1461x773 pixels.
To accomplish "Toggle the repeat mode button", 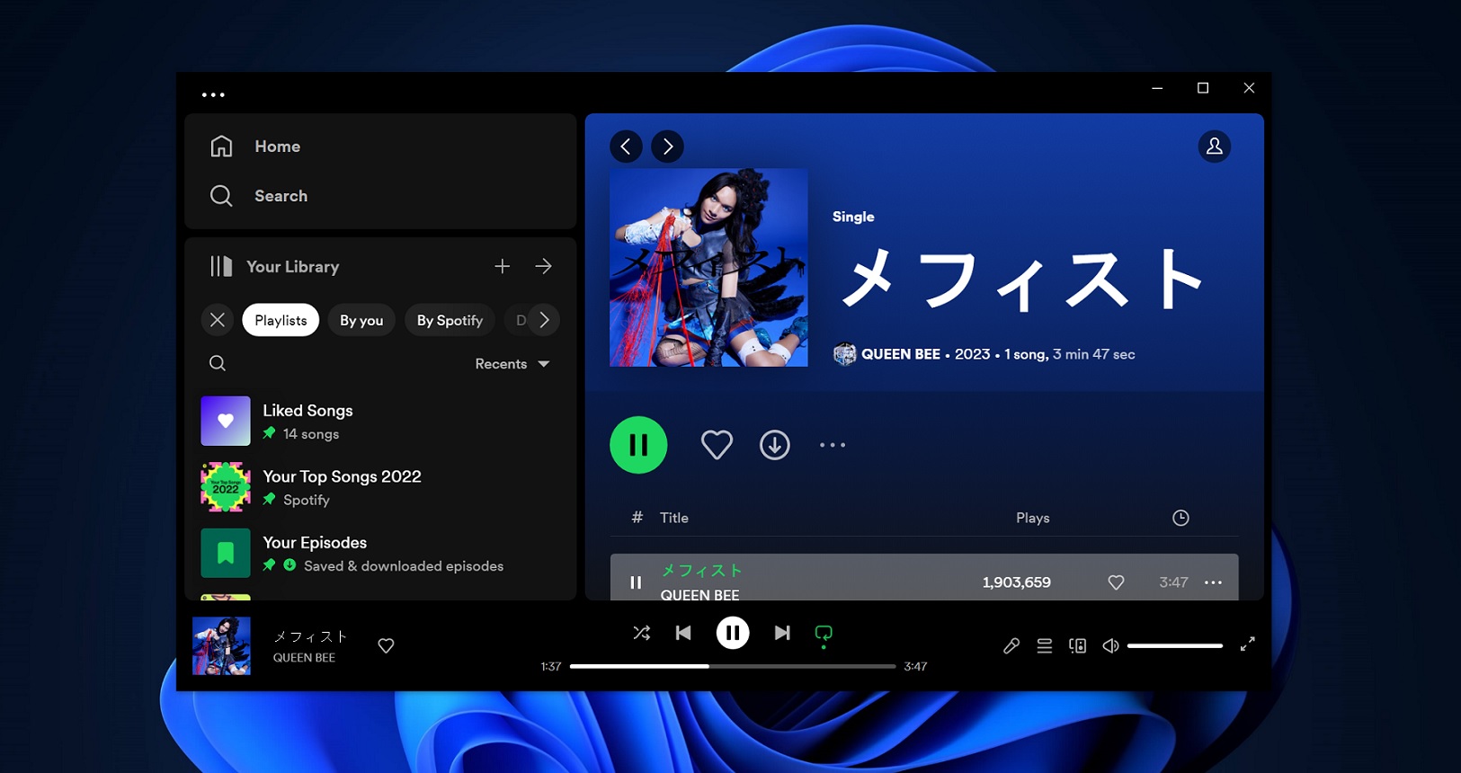I will coord(823,634).
